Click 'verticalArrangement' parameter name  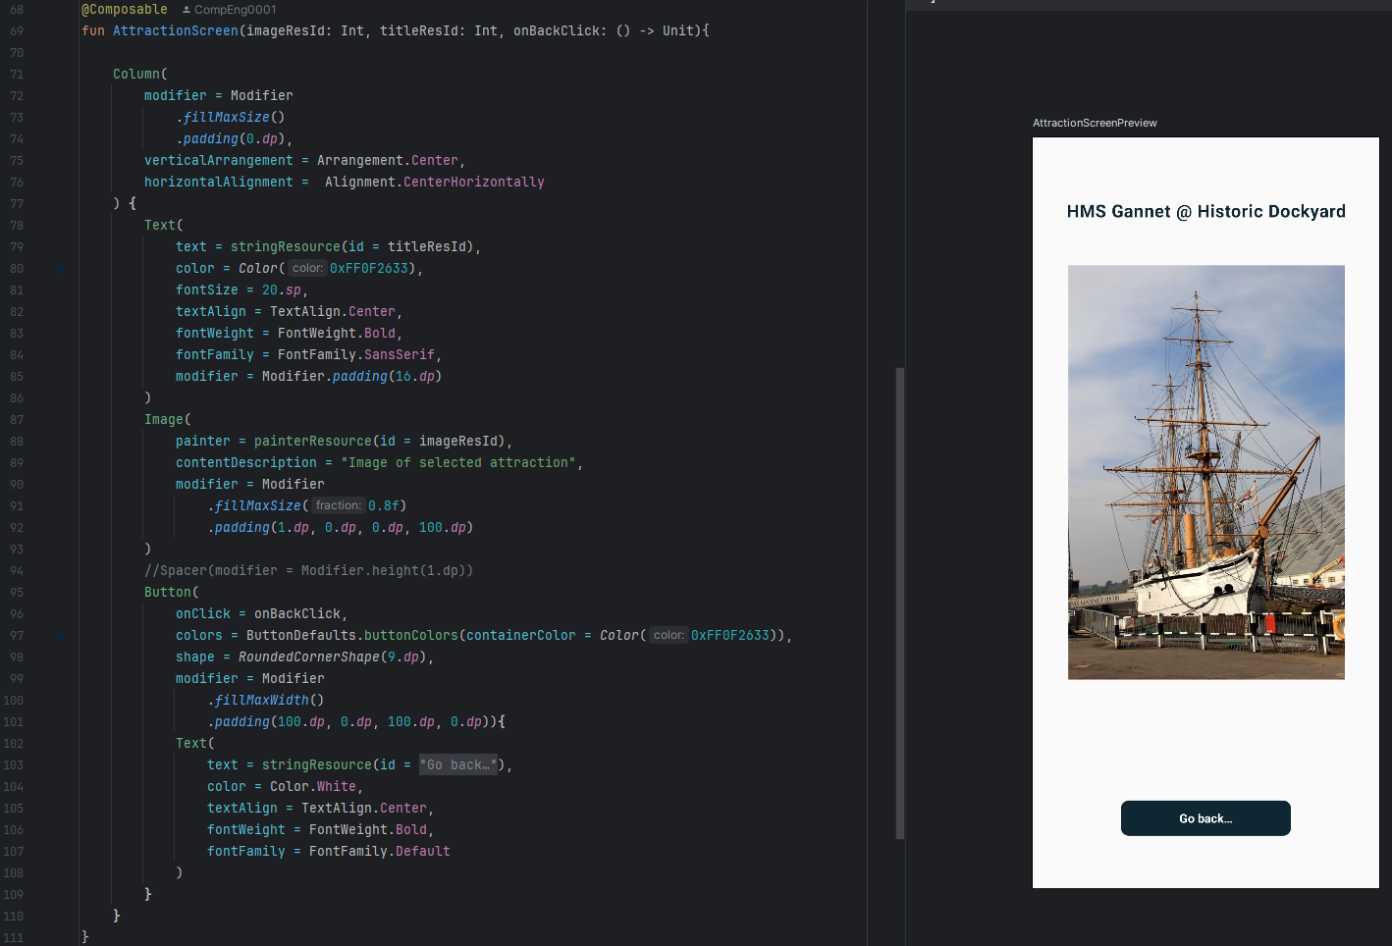219,160
